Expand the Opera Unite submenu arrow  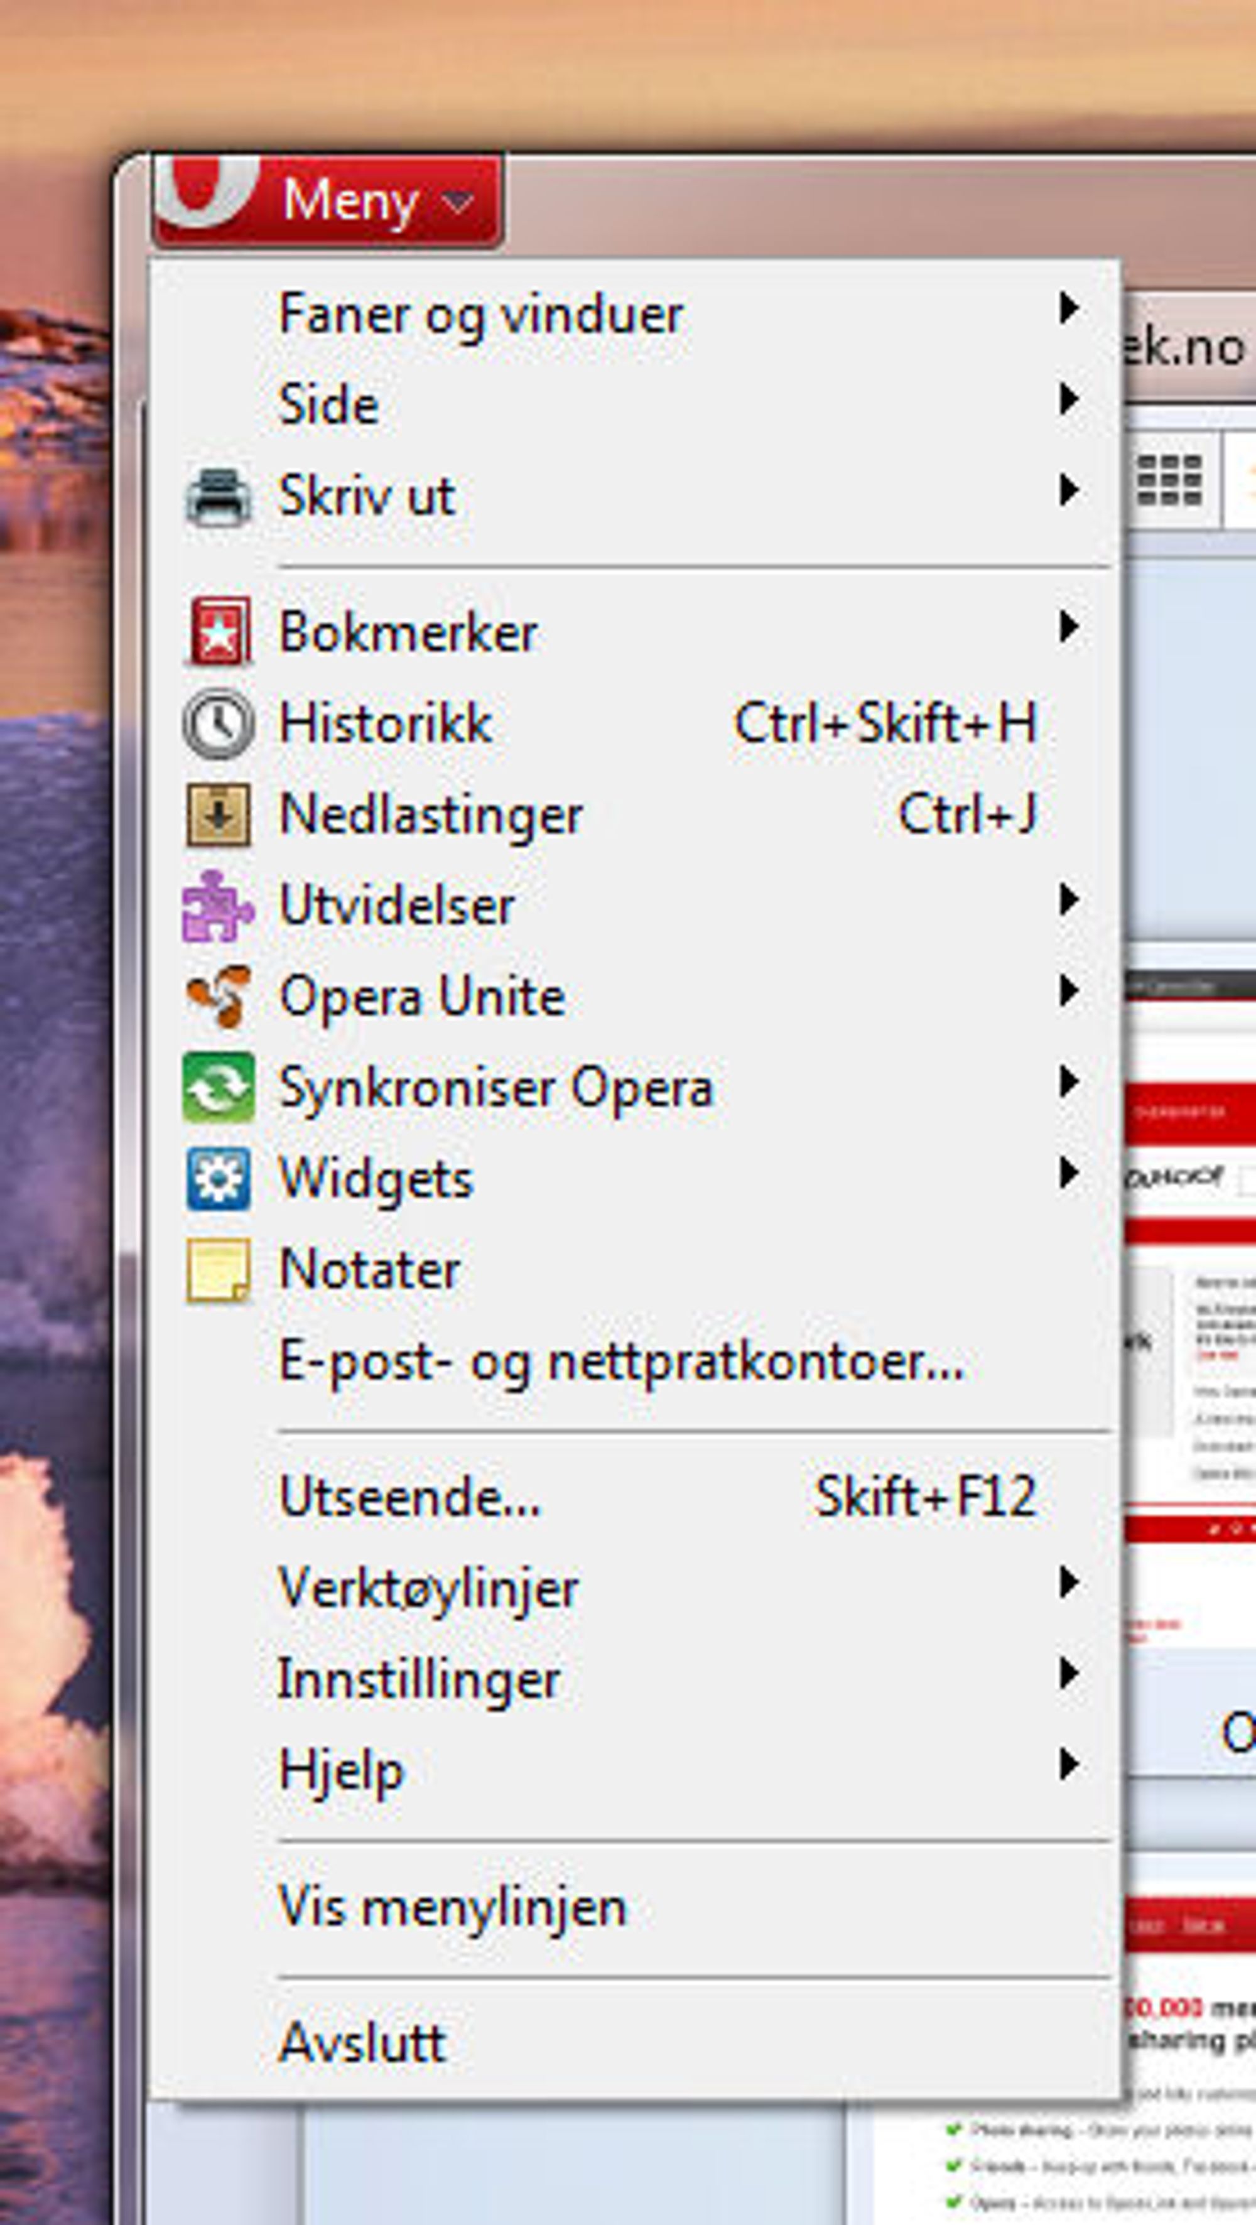(1069, 991)
